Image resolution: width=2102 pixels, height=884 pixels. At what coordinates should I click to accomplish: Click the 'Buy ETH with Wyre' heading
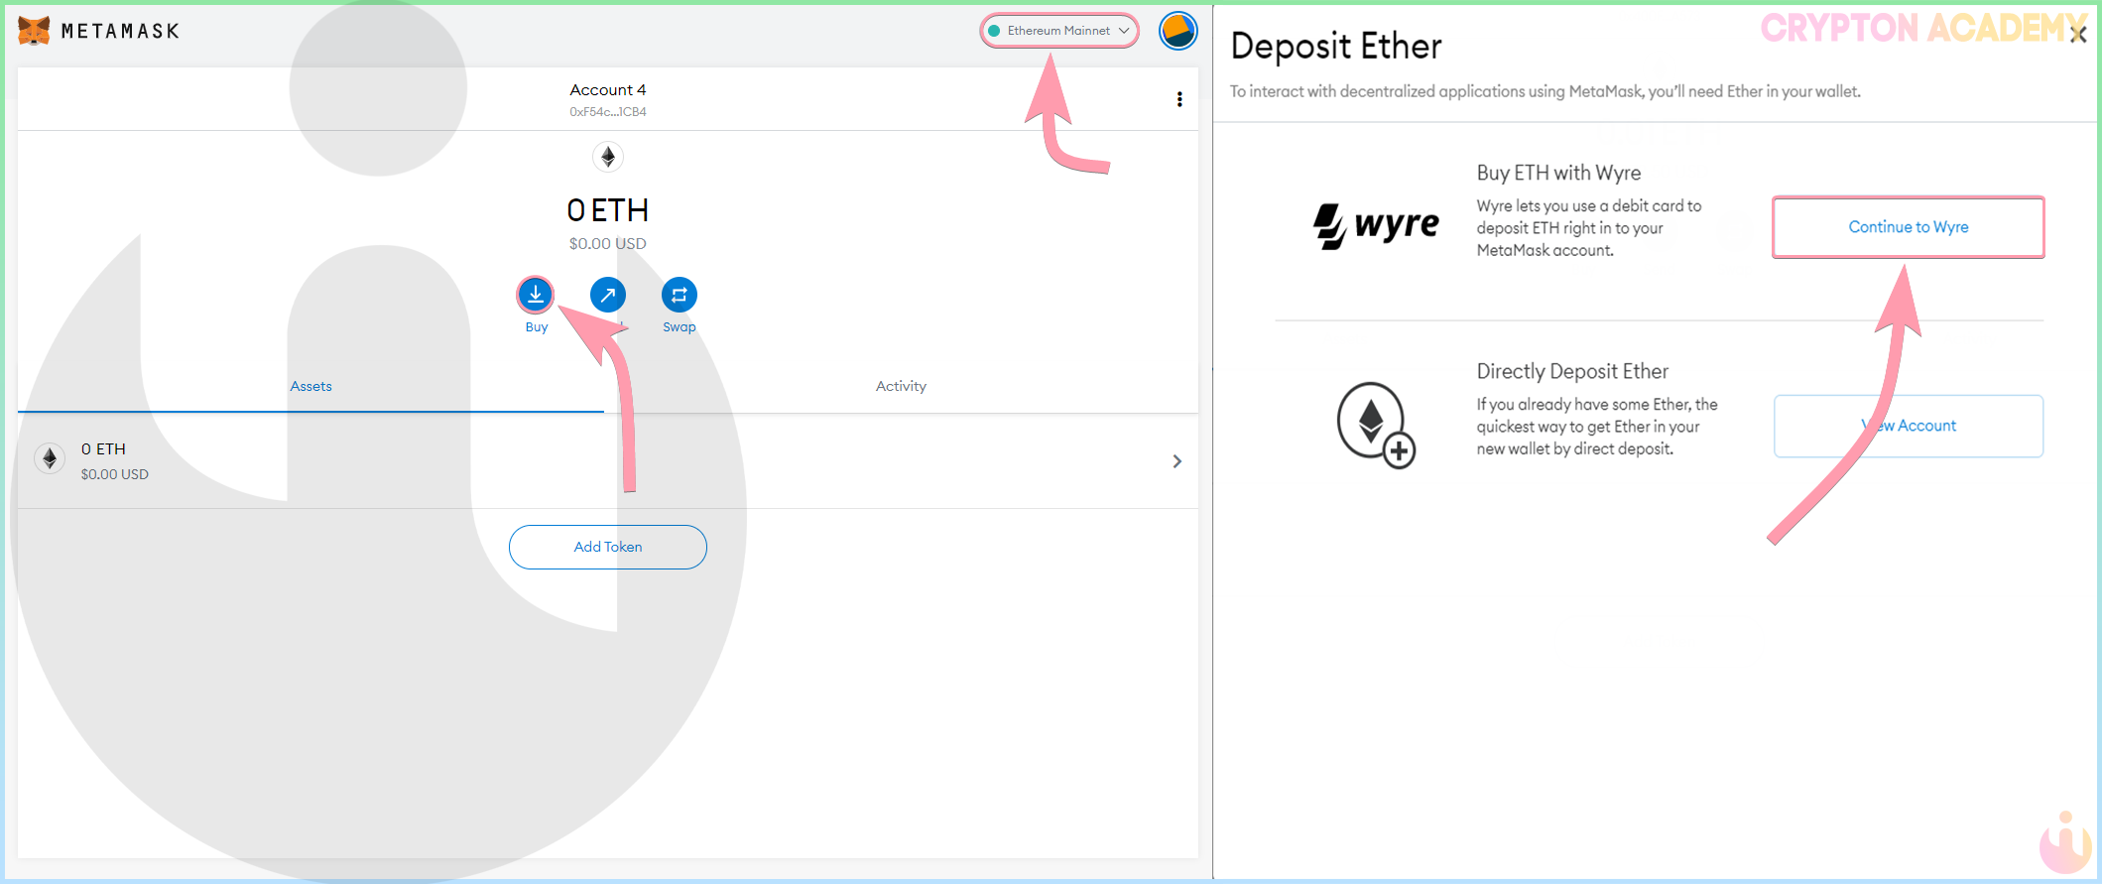[1558, 174]
